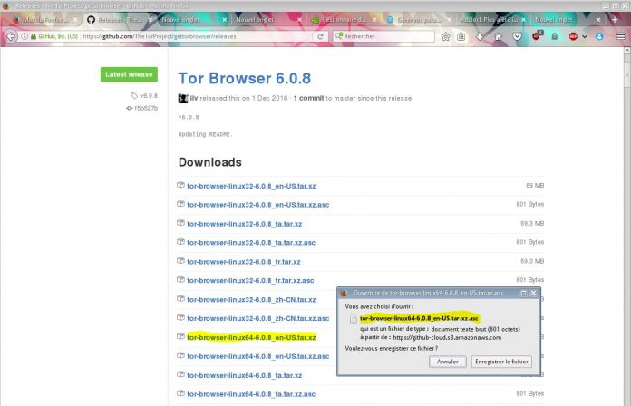Viewport: 631px width, 406px height.
Task: Click package icon beside linux64 en-US.tar.xz
Action: coord(180,336)
